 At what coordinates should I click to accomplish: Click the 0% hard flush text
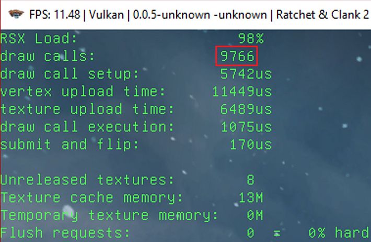pos(339,233)
